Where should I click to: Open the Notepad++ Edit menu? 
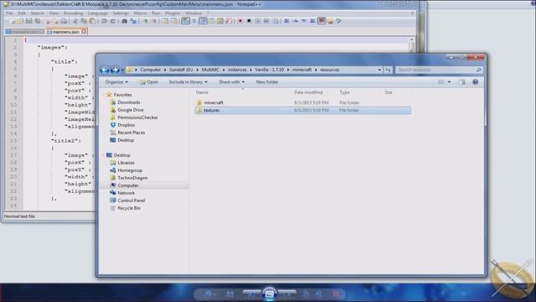[x=22, y=13]
